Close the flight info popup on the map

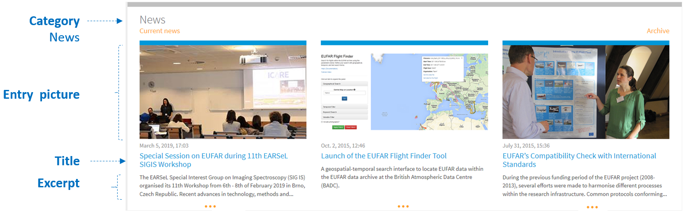coord(461,58)
